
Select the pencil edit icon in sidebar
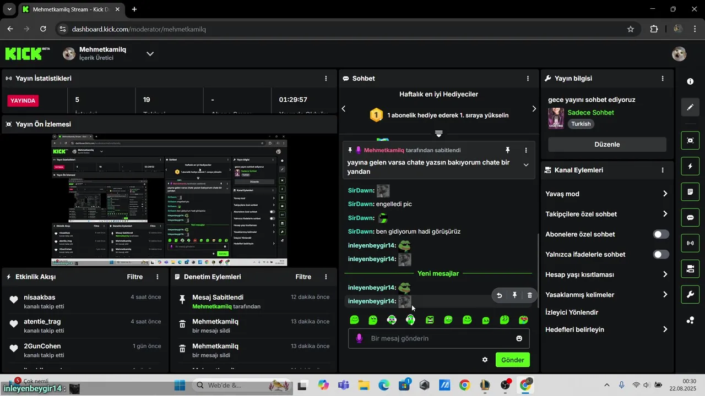pyautogui.click(x=690, y=107)
